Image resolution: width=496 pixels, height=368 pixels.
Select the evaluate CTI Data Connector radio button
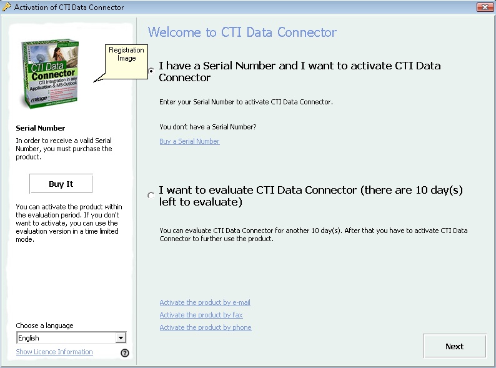(151, 196)
